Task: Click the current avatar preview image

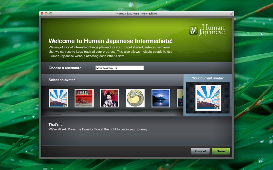Action: [x=208, y=98]
